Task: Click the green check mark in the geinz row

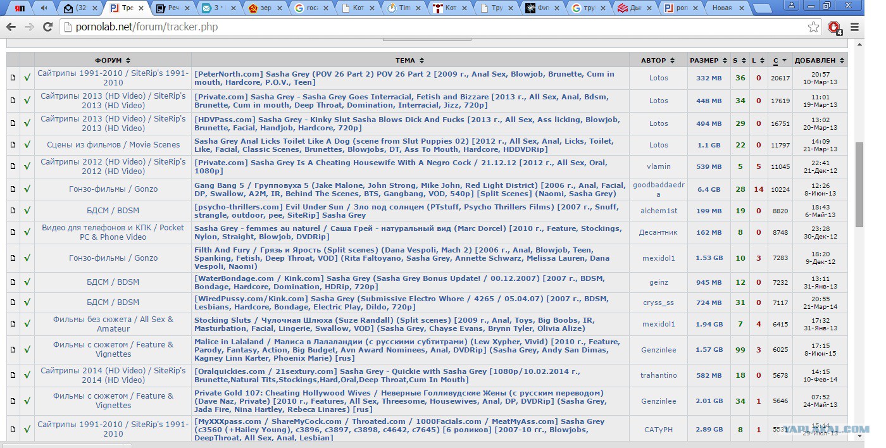Action: coord(27,282)
